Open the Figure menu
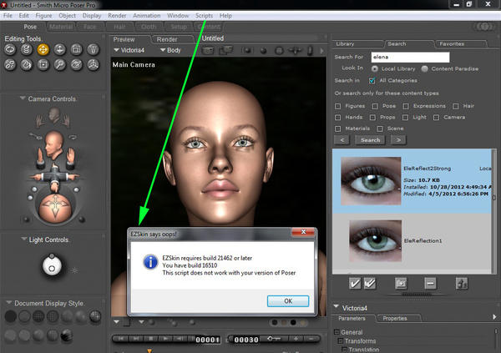 point(43,16)
